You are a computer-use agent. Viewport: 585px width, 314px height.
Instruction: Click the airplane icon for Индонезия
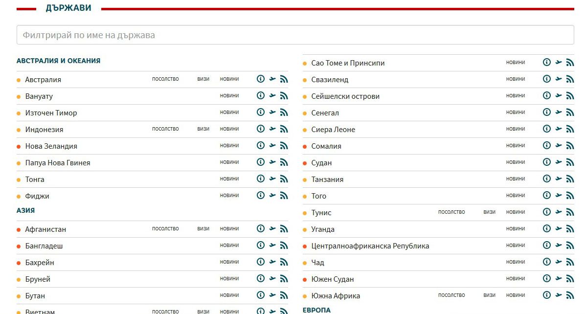272,129
